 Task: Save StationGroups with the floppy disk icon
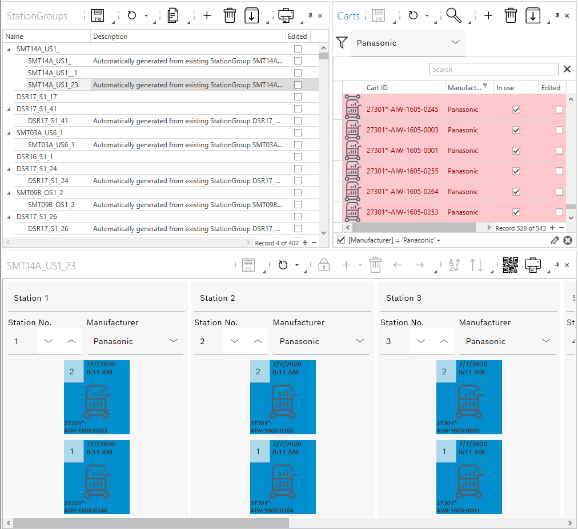coord(98,15)
